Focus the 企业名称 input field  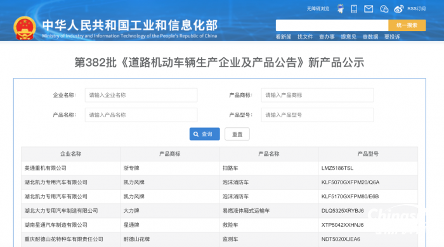[x=141, y=95]
